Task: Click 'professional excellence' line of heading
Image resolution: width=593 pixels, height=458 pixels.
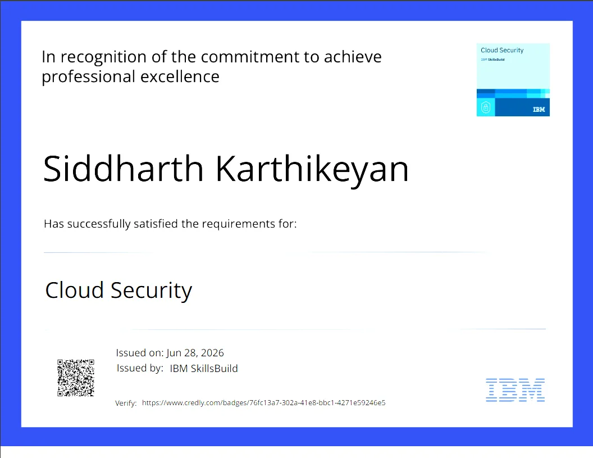Action: coord(130,77)
